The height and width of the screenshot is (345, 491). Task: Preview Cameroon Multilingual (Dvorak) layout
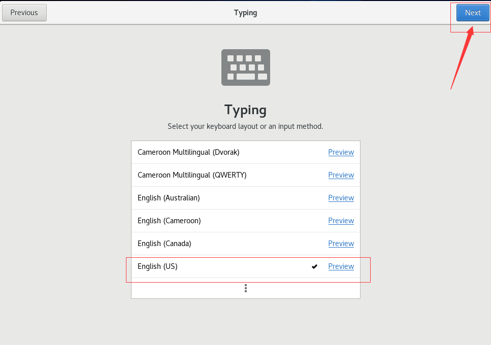click(341, 152)
